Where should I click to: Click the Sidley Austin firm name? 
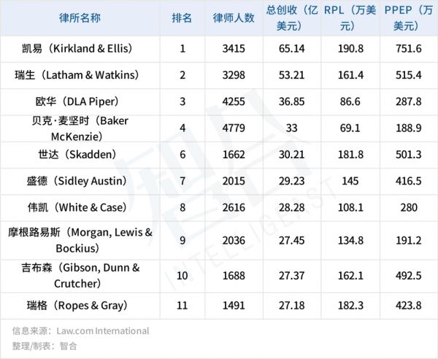80,180
